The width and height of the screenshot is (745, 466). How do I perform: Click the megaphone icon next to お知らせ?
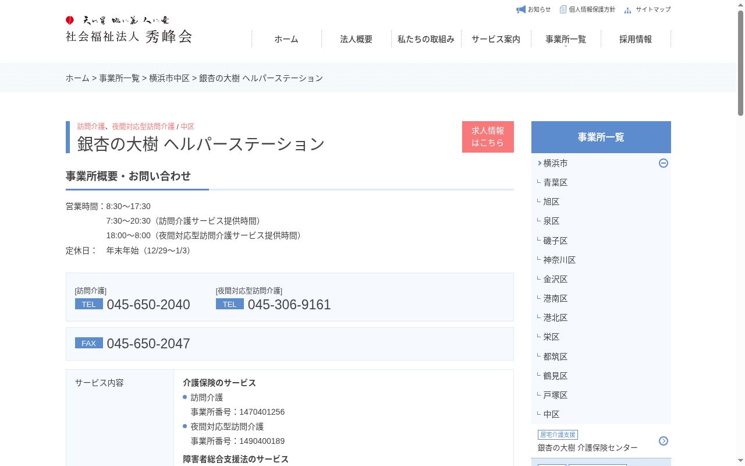point(521,9)
